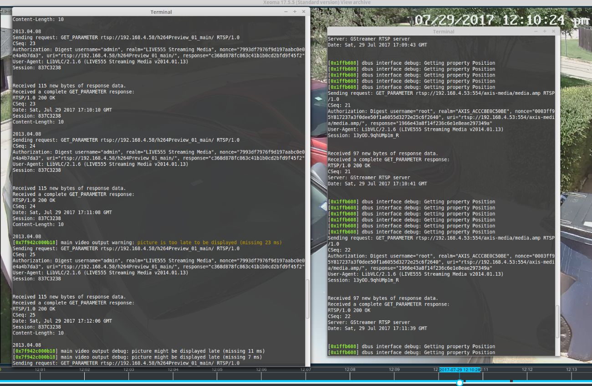Minimize the right Terminal window

coord(537,31)
